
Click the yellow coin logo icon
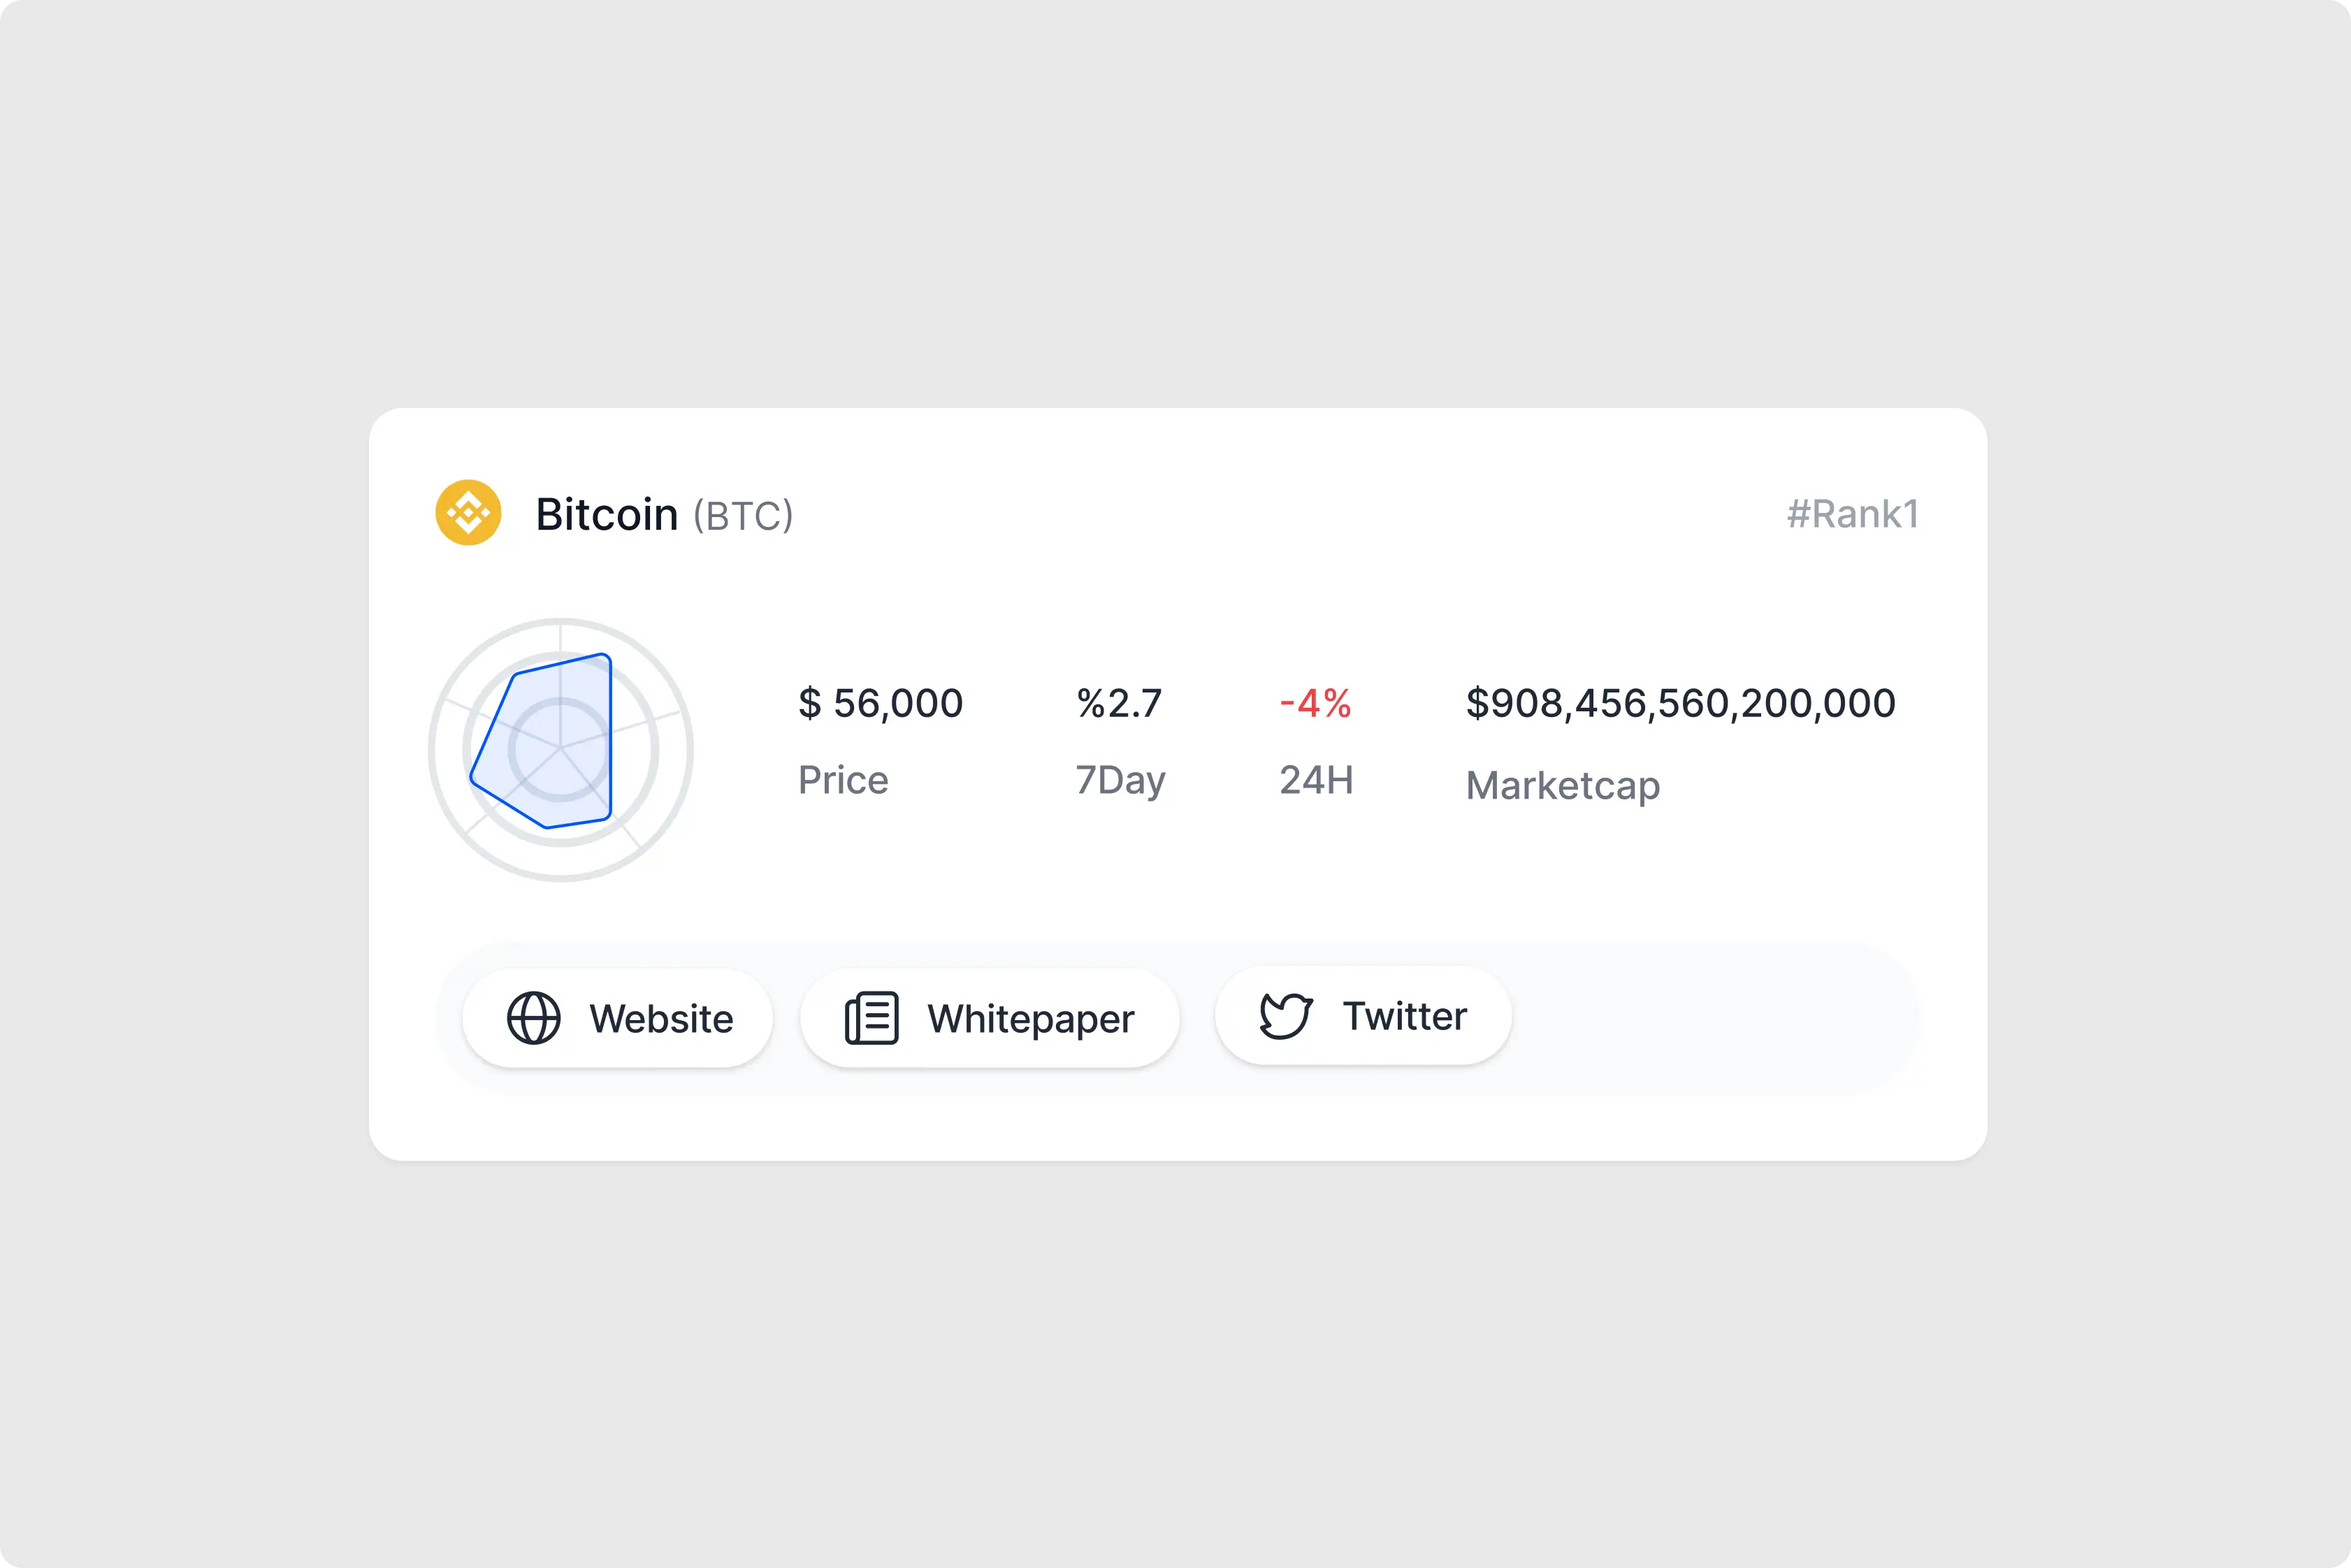(468, 513)
